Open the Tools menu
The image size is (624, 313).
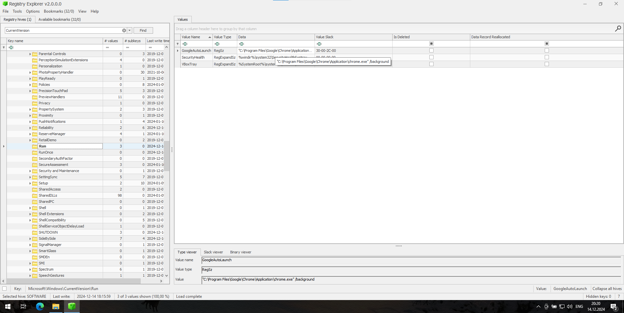17,11
